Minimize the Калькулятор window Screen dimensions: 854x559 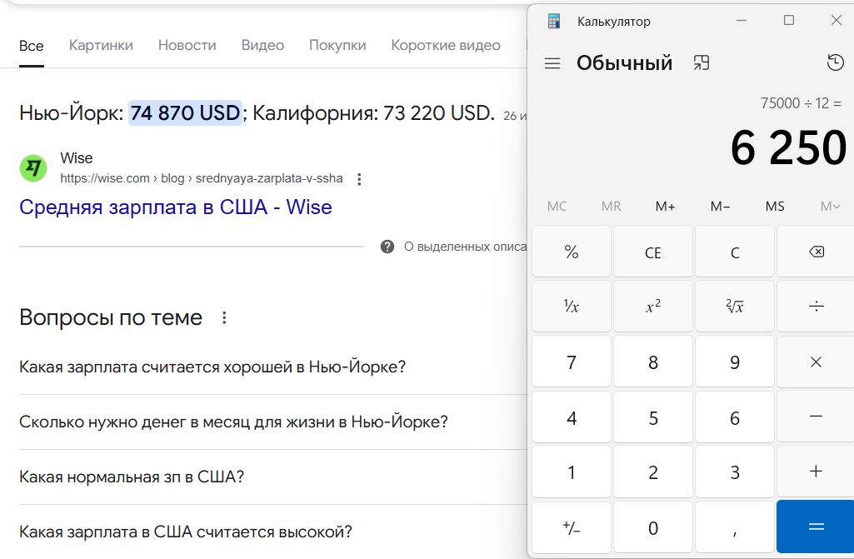742,21
